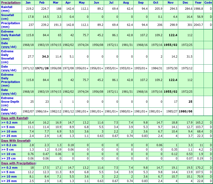Click the yearly precipitation total 2043.7

198,25
